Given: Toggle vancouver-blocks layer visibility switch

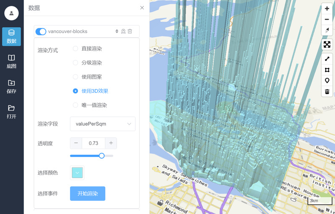Looking at the screenshot, I should 41,31.
